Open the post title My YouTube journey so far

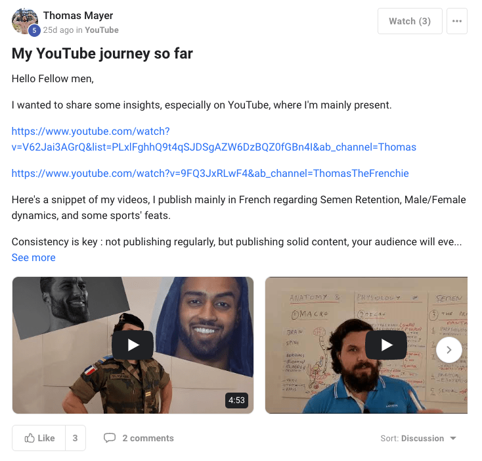[102, 53]
